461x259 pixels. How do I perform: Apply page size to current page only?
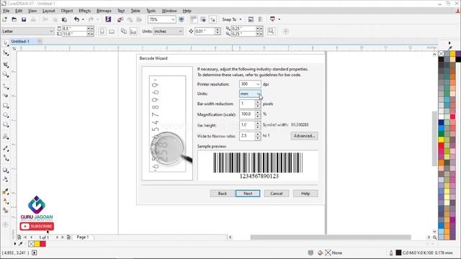pyautogui.click(x=133, y=31)
